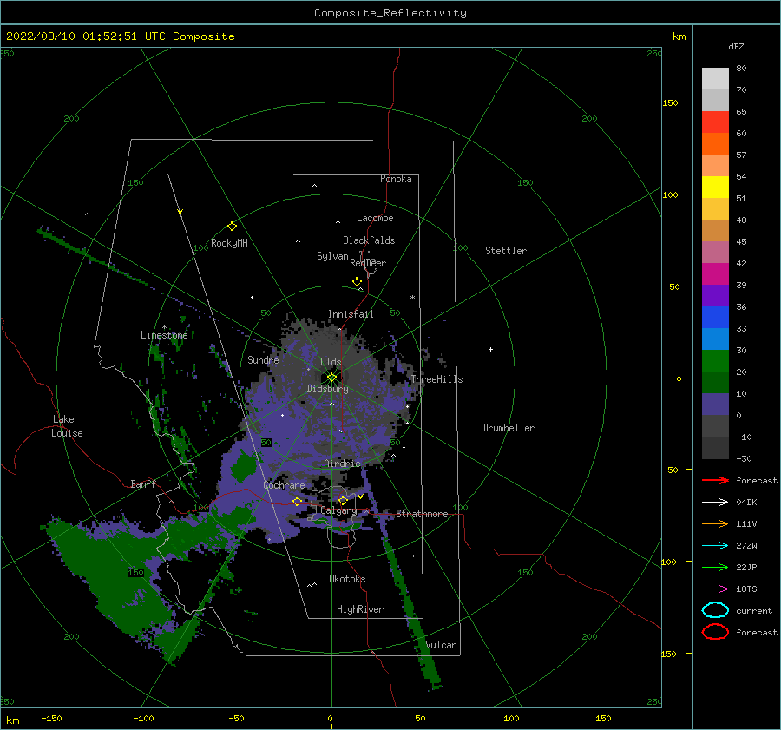Click the red forecast arrow legend icon
Viewport: 781px width, 730px height.
715,480
